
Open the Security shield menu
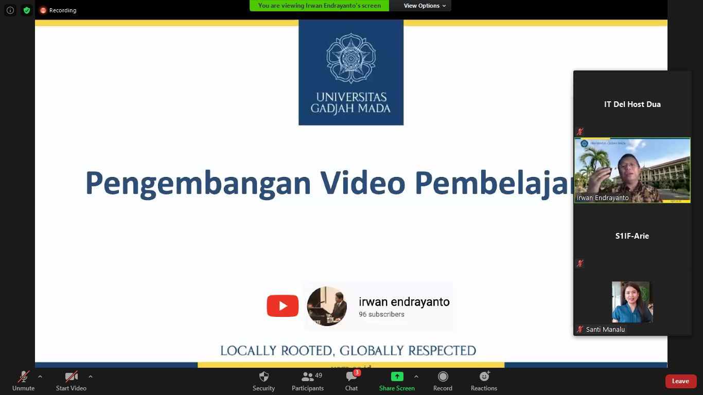263,381
